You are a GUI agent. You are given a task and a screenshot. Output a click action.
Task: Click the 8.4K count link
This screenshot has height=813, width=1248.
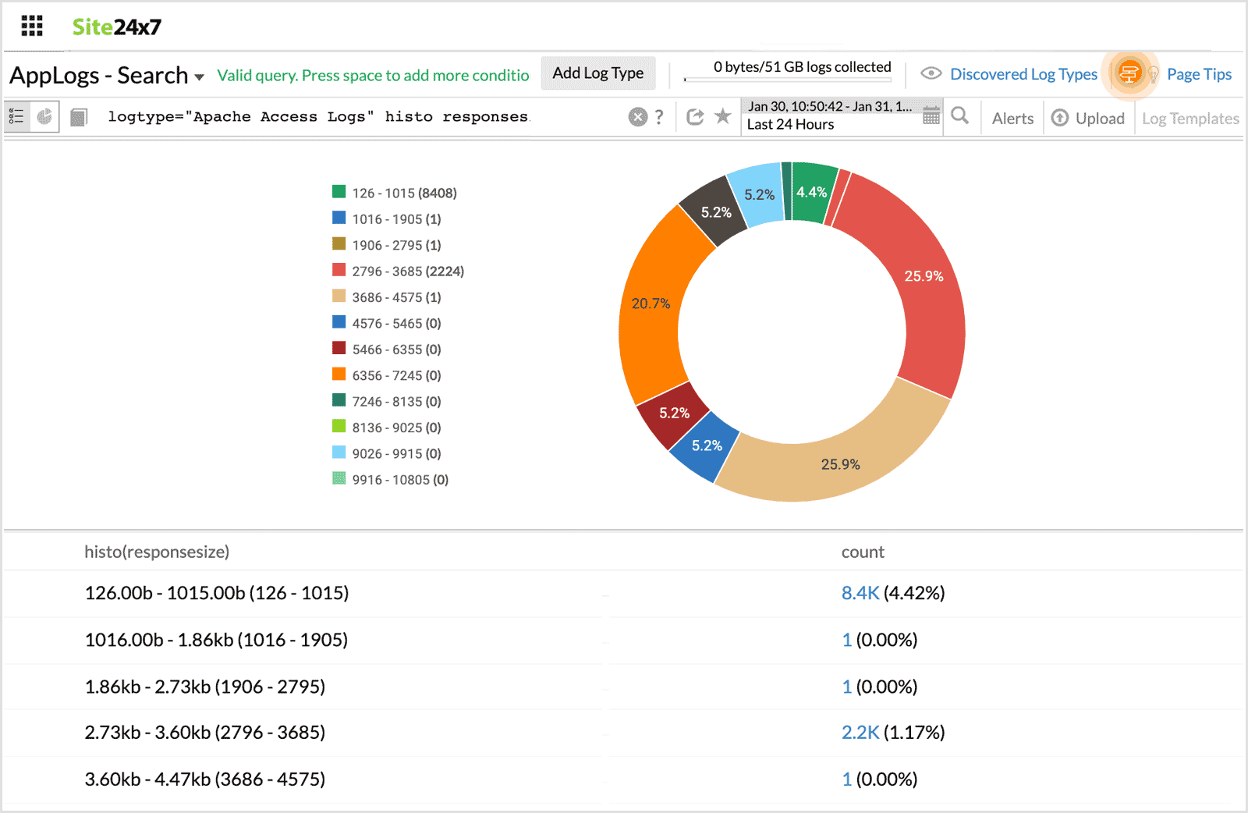coord(860,593)
